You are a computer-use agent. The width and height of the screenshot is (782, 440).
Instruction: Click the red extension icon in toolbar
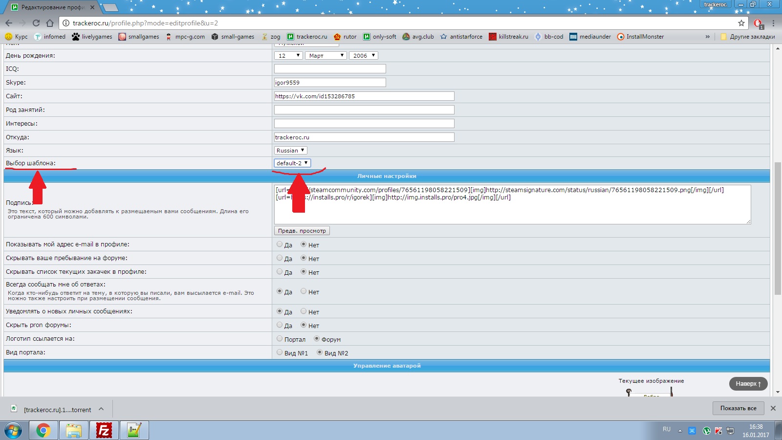pos(758,23)
